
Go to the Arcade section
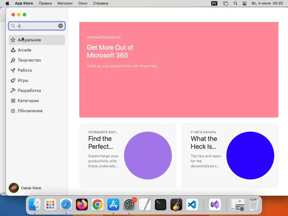pos(37,50)
